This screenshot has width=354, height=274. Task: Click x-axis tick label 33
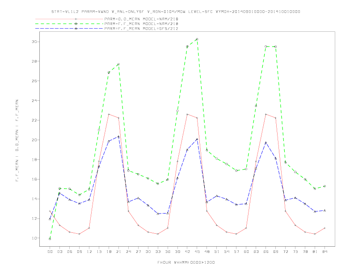coord(158,252)
